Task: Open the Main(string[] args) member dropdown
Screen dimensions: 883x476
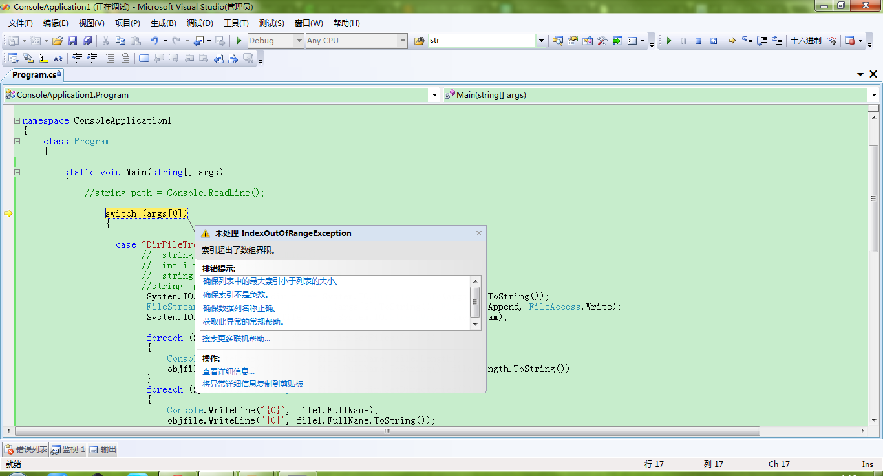Action: click(x=873, y=95)
